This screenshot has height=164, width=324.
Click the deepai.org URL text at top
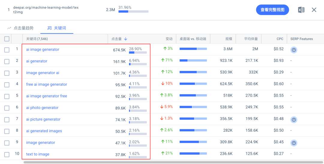point(46,10)
